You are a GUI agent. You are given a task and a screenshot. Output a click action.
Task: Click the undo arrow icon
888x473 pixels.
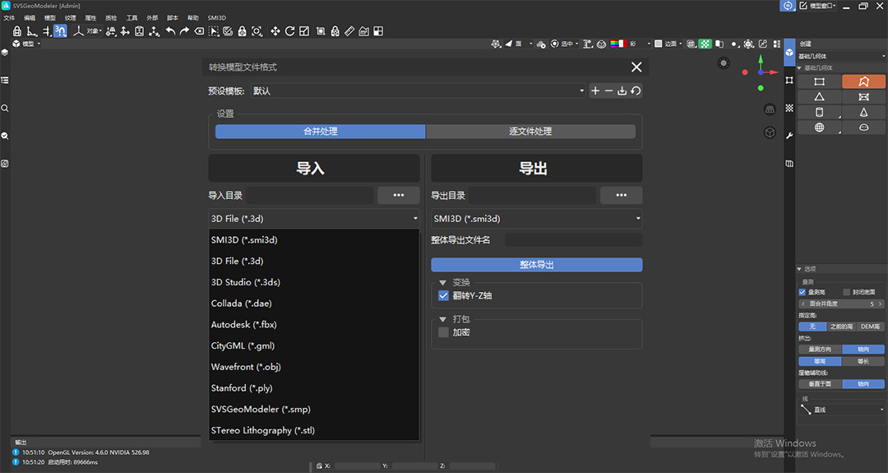pyautogui.click(x=170, y=31)
